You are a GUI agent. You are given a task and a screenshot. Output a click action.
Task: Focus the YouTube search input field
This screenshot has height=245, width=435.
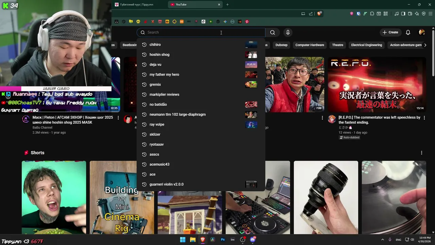tap(201, 32)
